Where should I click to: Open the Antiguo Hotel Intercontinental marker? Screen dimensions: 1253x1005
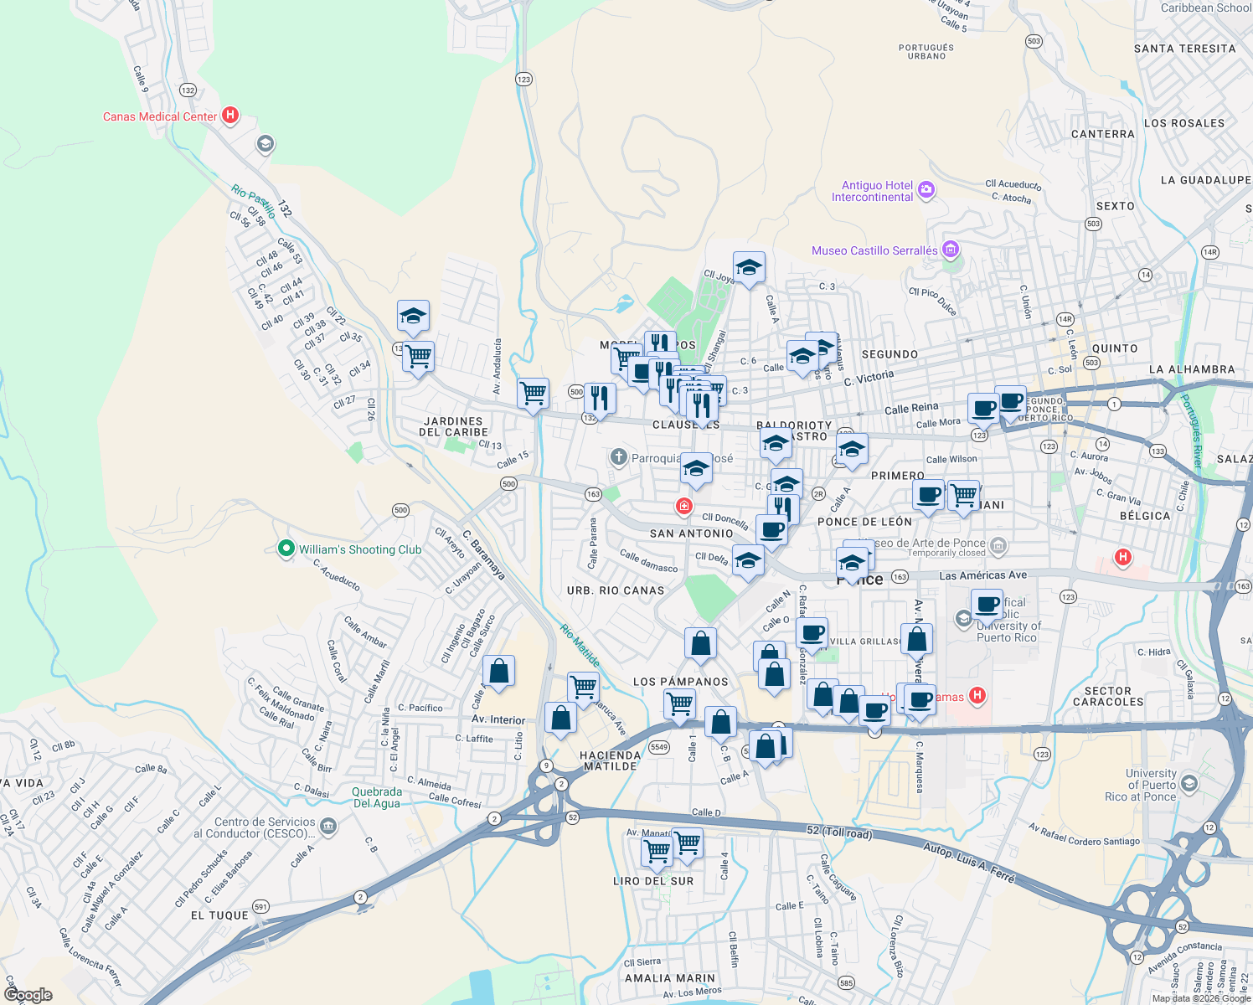[926, 190]
